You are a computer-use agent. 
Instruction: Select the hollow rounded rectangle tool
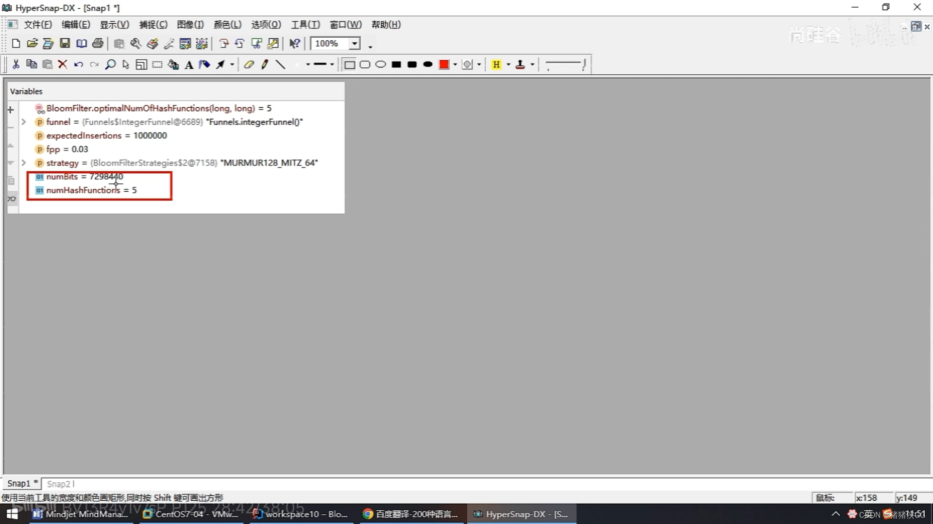(x=365, y=65)
